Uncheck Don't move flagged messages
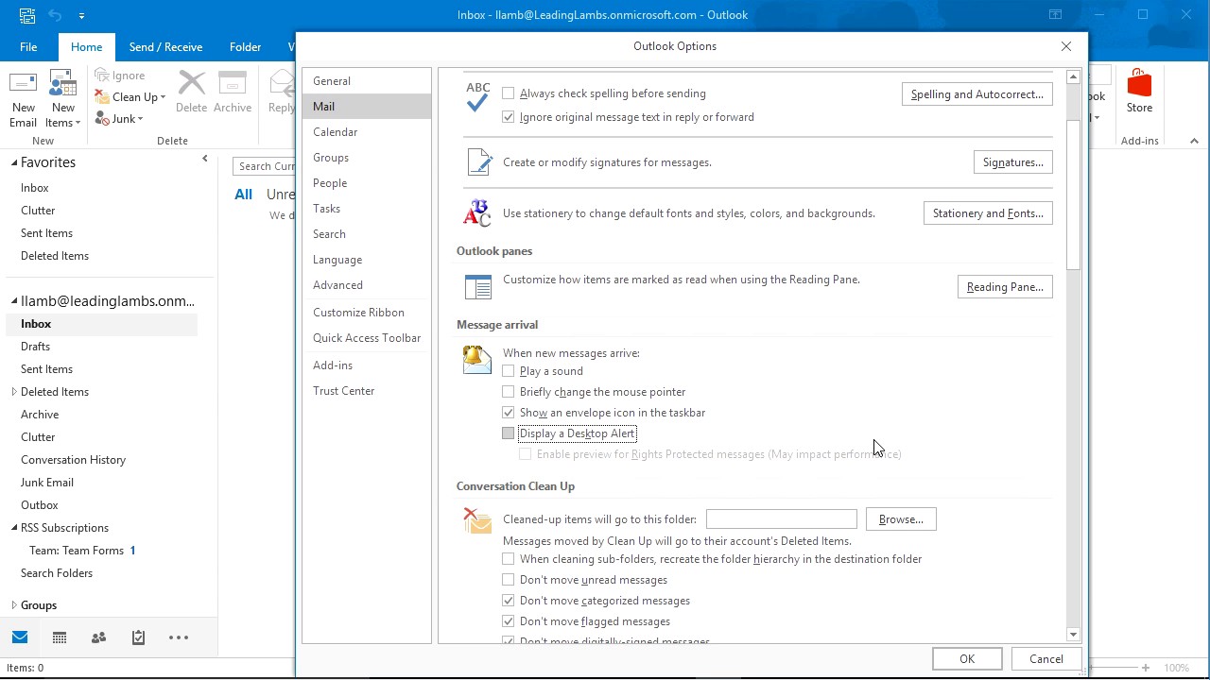The height and width of the screenshot is (680, 1210). pyautogui.click(x=509, y=621)
